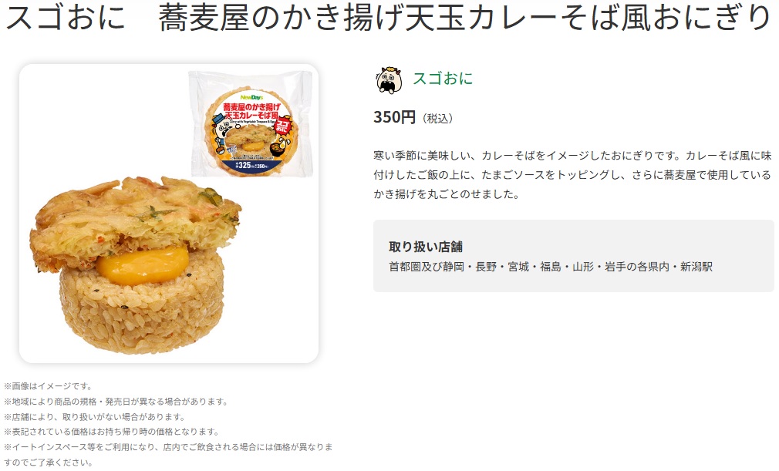Select the product title heading text
The width and height of the screenshot is (779, 471).
[x=388, y=16]
